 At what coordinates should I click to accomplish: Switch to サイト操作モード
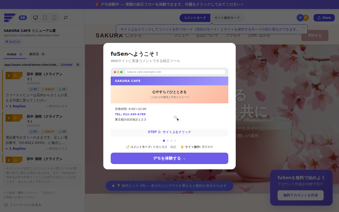click(227, 18)
